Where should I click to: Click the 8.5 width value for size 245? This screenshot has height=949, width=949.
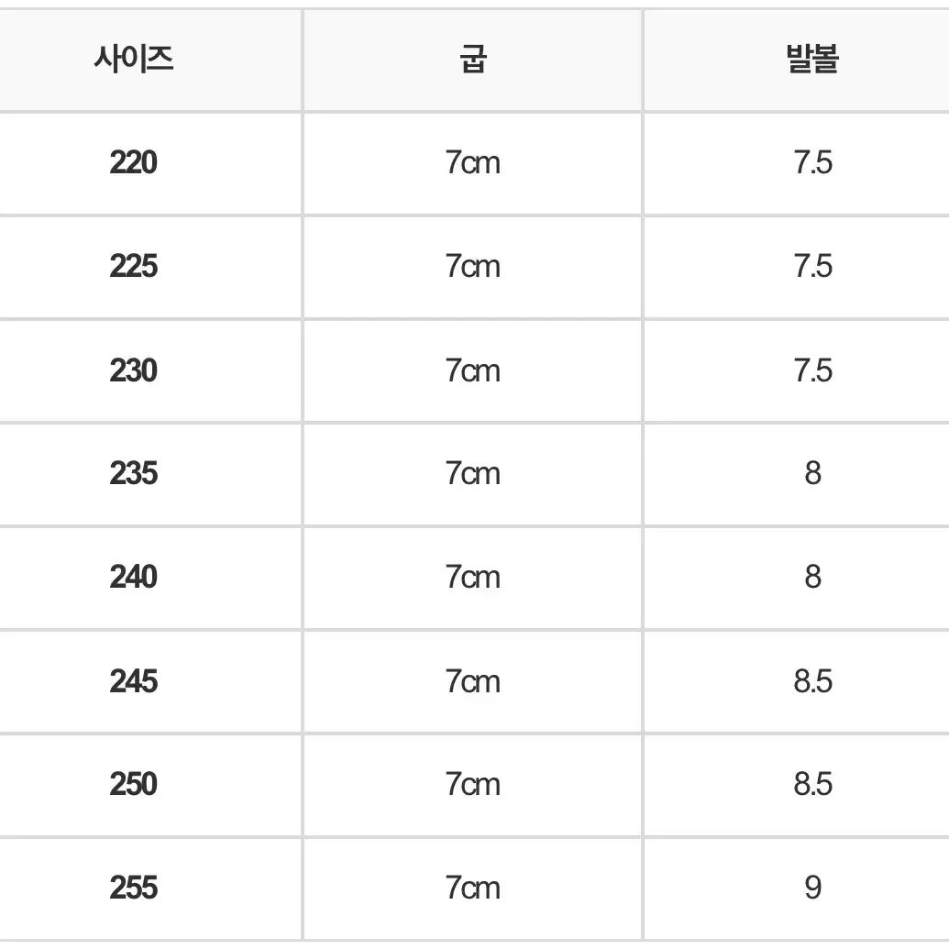tap(812, 681)
